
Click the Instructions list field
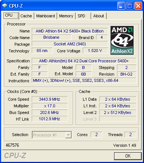pos(84,80)
